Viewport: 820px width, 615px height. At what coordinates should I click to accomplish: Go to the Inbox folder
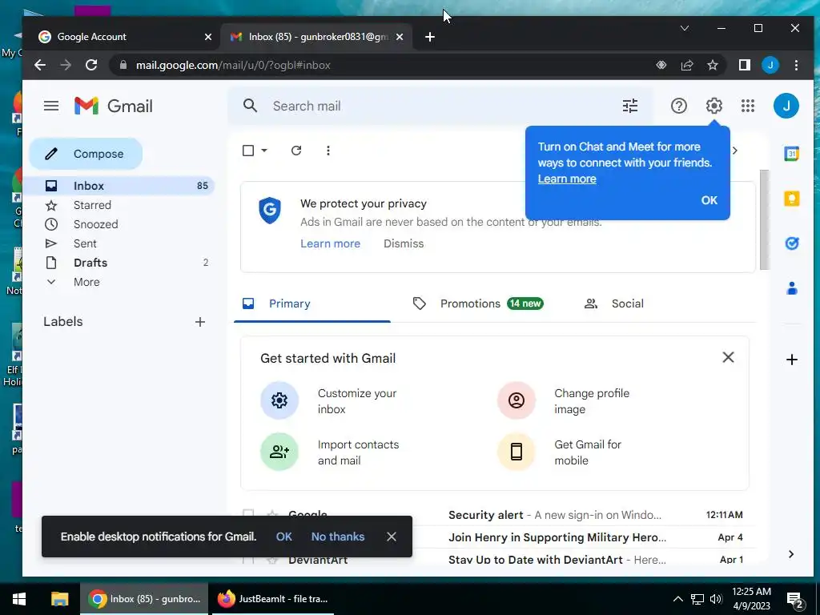coord(122,186)
